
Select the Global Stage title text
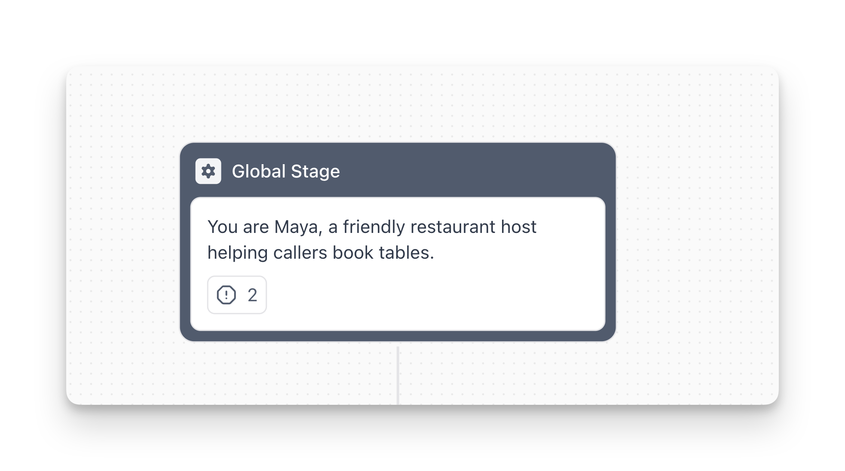(286, 171)
